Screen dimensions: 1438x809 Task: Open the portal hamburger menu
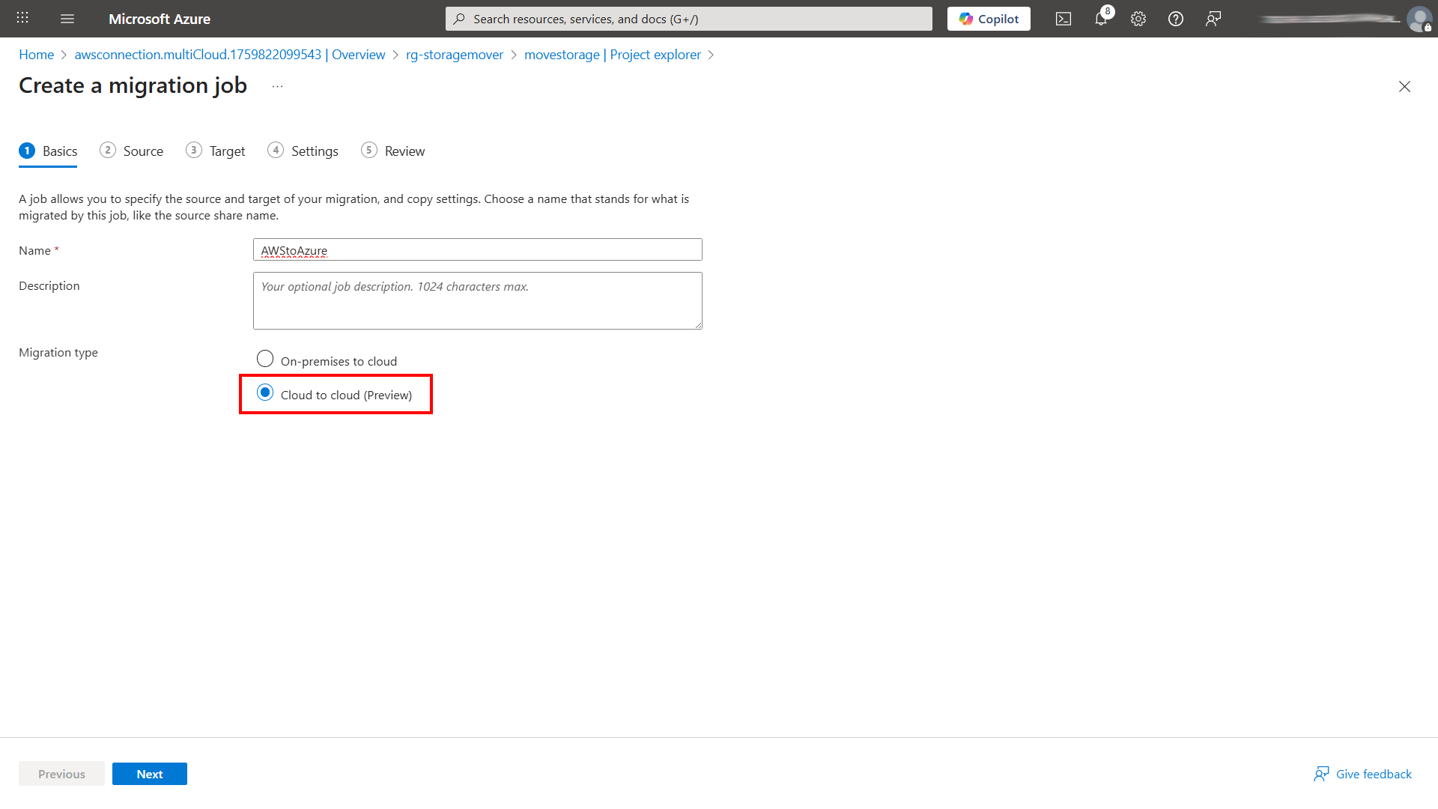(x=67, y=19)
